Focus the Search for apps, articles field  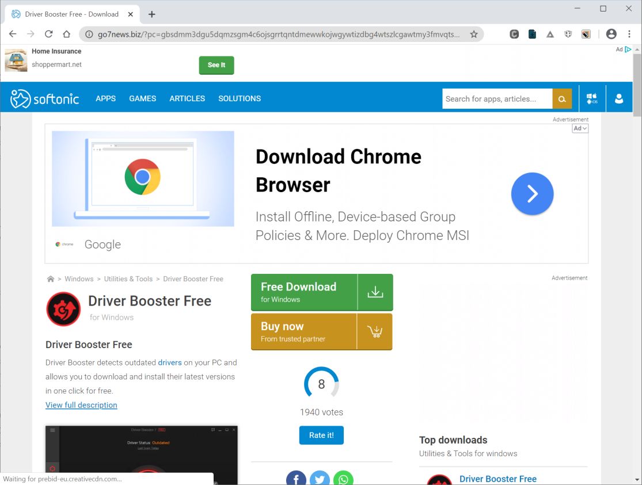497,98
